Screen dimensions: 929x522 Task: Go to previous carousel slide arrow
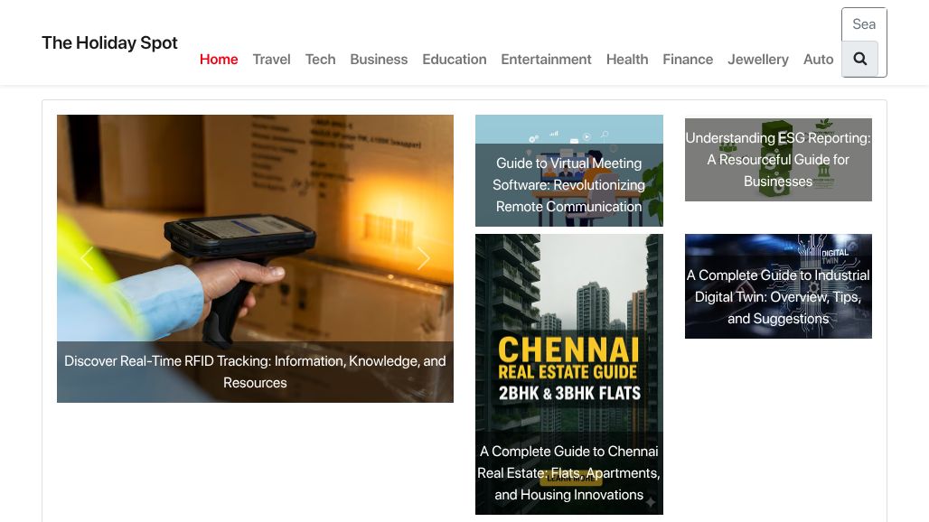click(87, 258)
